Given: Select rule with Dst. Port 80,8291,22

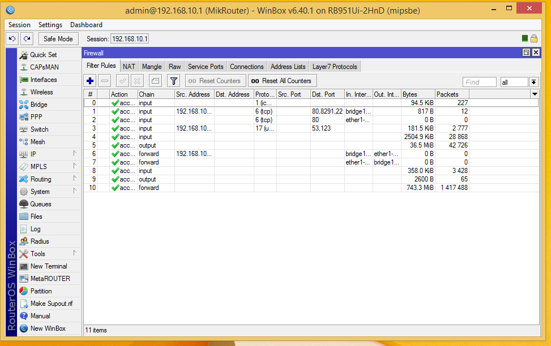Looking at the screenshot, I should (311, 111).
